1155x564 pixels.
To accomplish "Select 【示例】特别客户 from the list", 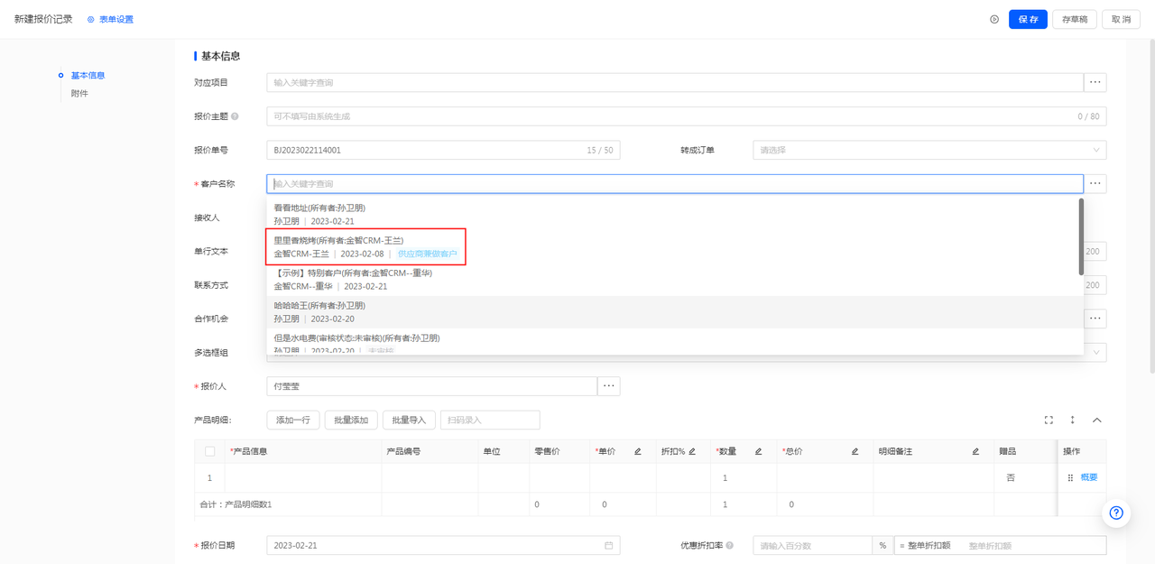I will click(x=675, y=280).
